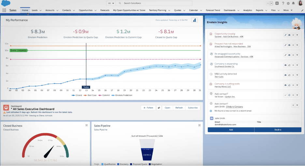Open the Silodyne Company link

tap(234, 106)
